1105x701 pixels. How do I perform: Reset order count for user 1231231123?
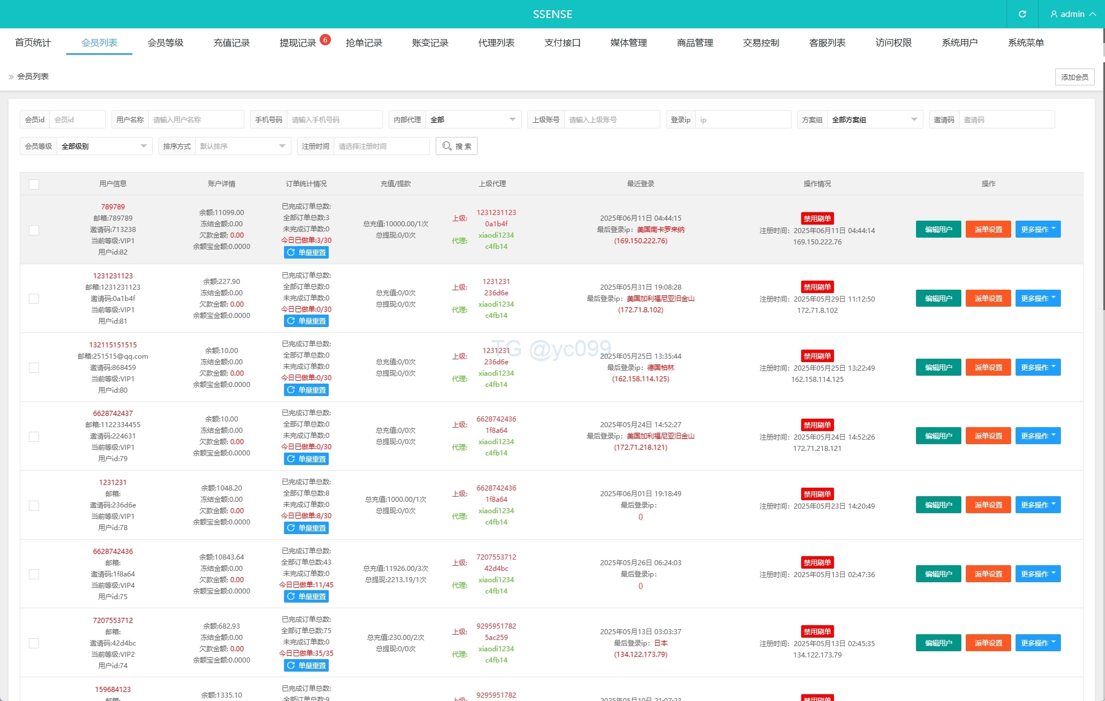[306, 321]
